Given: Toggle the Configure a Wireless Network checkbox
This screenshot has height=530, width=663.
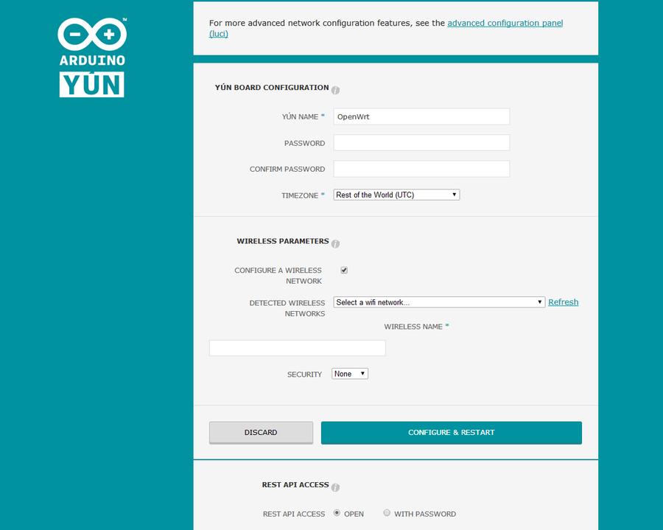Looking at the screenshot, I should tap(344, 271).
